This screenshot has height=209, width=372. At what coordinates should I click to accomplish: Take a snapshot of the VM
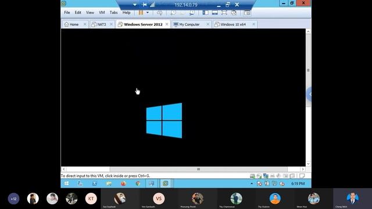coord(173,13)
